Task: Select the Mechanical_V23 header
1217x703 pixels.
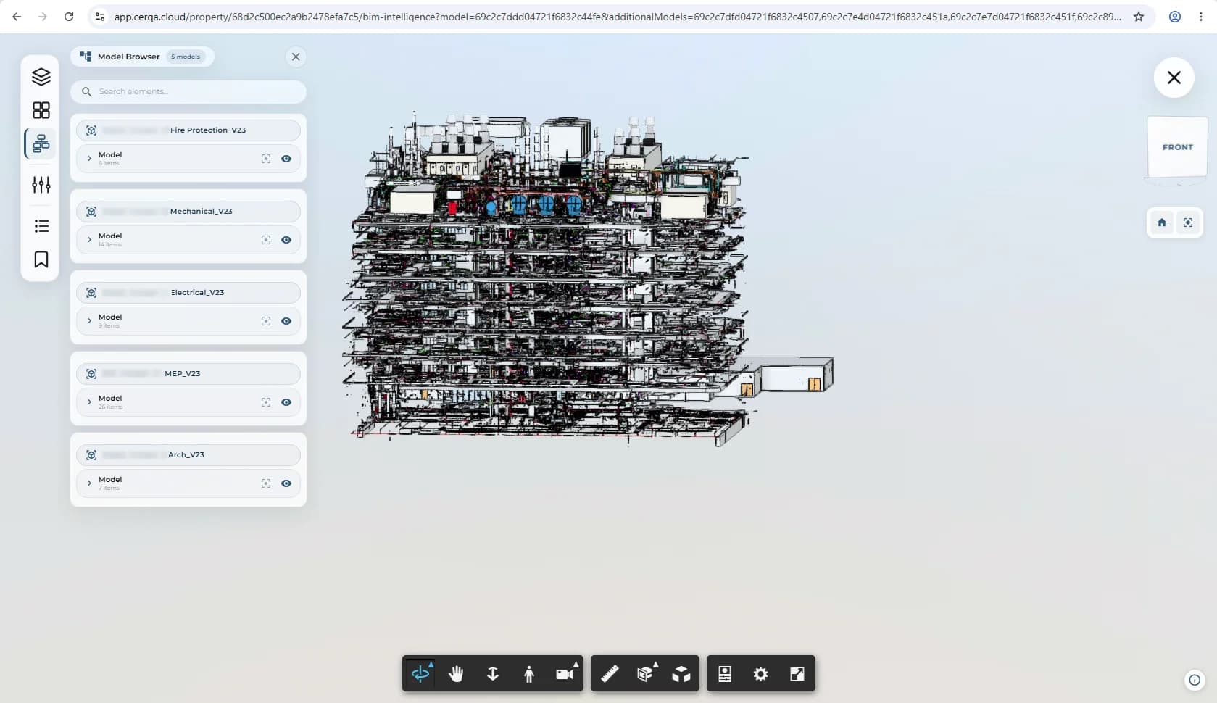Action: click(x=188, y=212)
